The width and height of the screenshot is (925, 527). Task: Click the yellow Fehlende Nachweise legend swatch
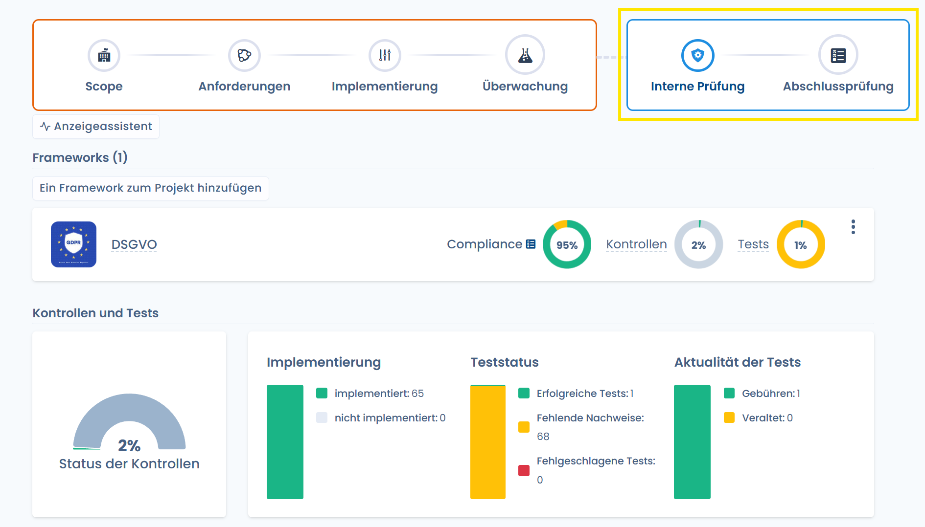[524, 427]
